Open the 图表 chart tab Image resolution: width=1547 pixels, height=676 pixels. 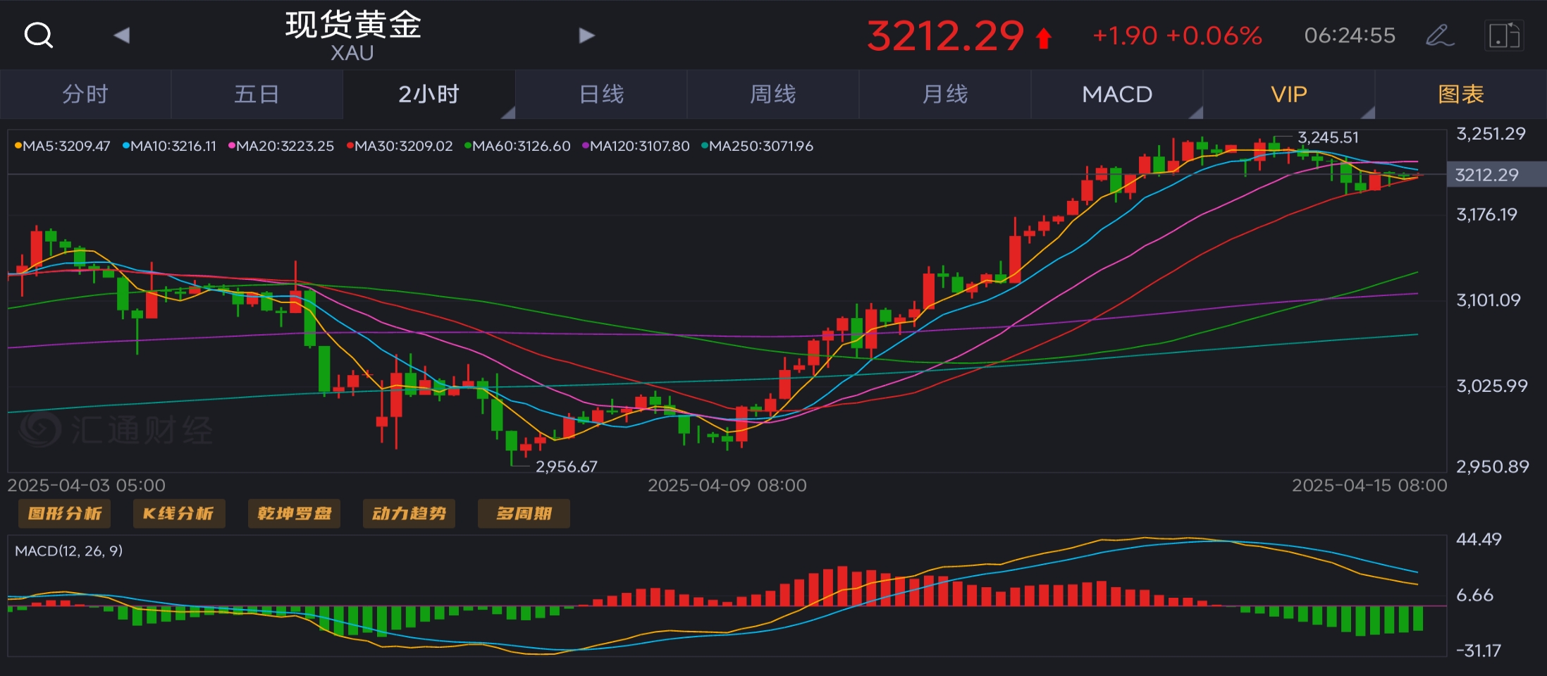pyautogui.click(x=1461, y=94)
